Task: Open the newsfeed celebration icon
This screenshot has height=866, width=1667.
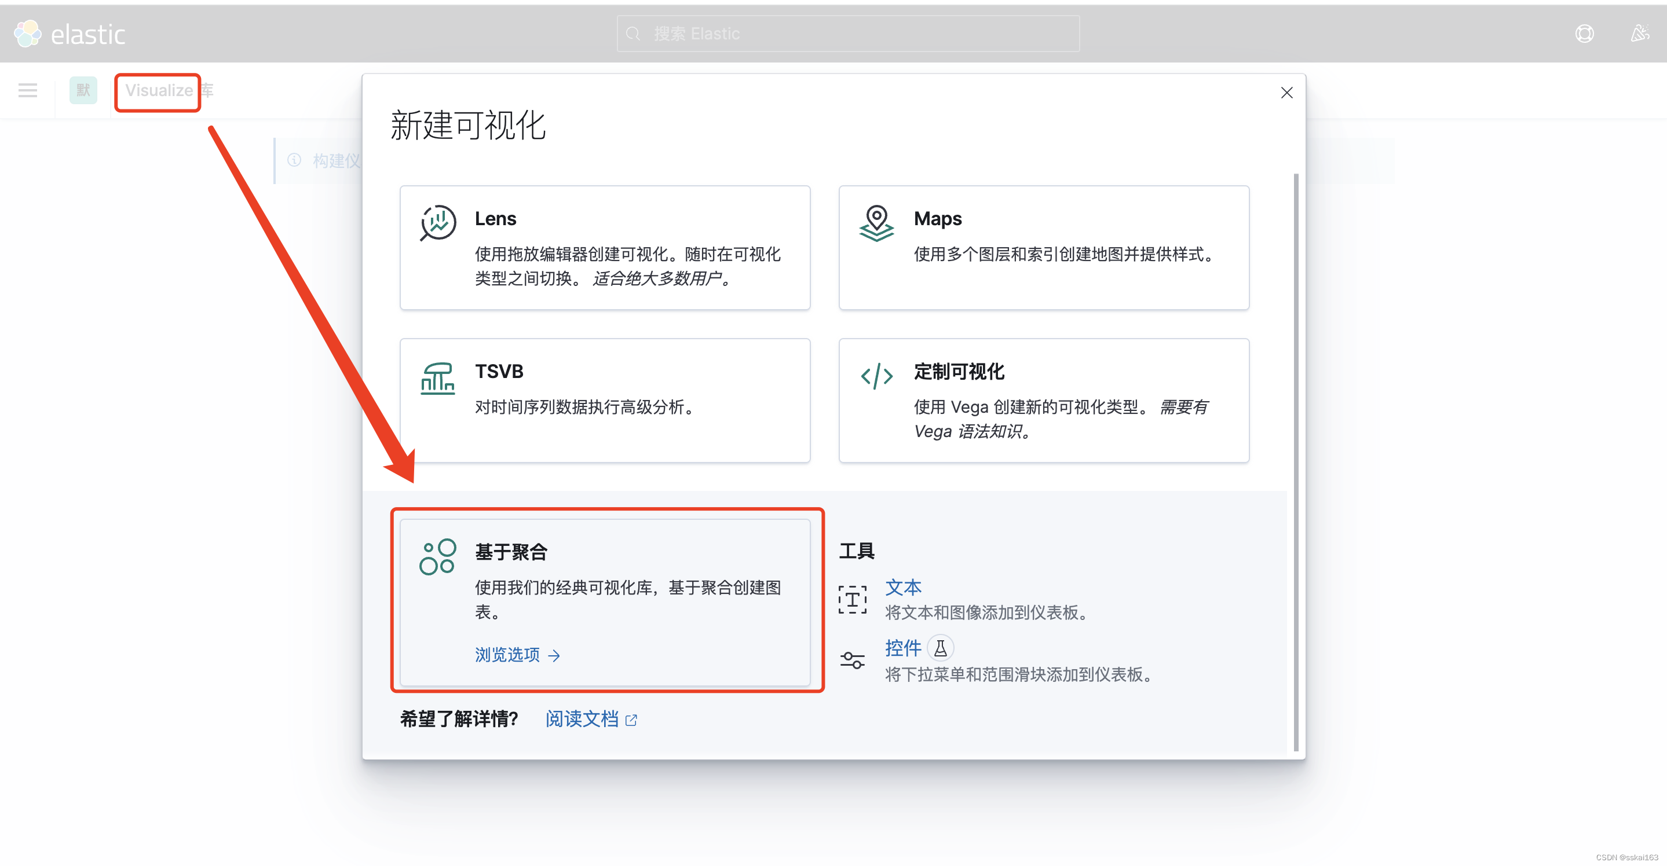Action: (x=1639, y=34)
